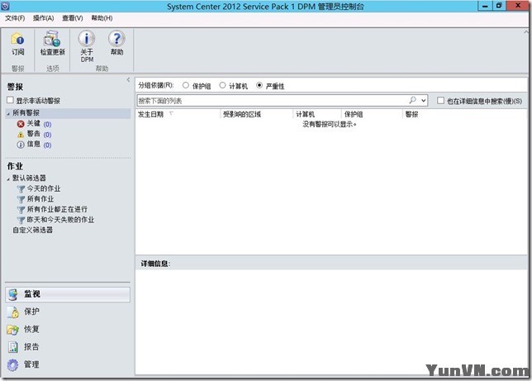Screen dimensions: 532x381
Task: Select the 警告 warning triangle icon
Action: pos(21,135)
